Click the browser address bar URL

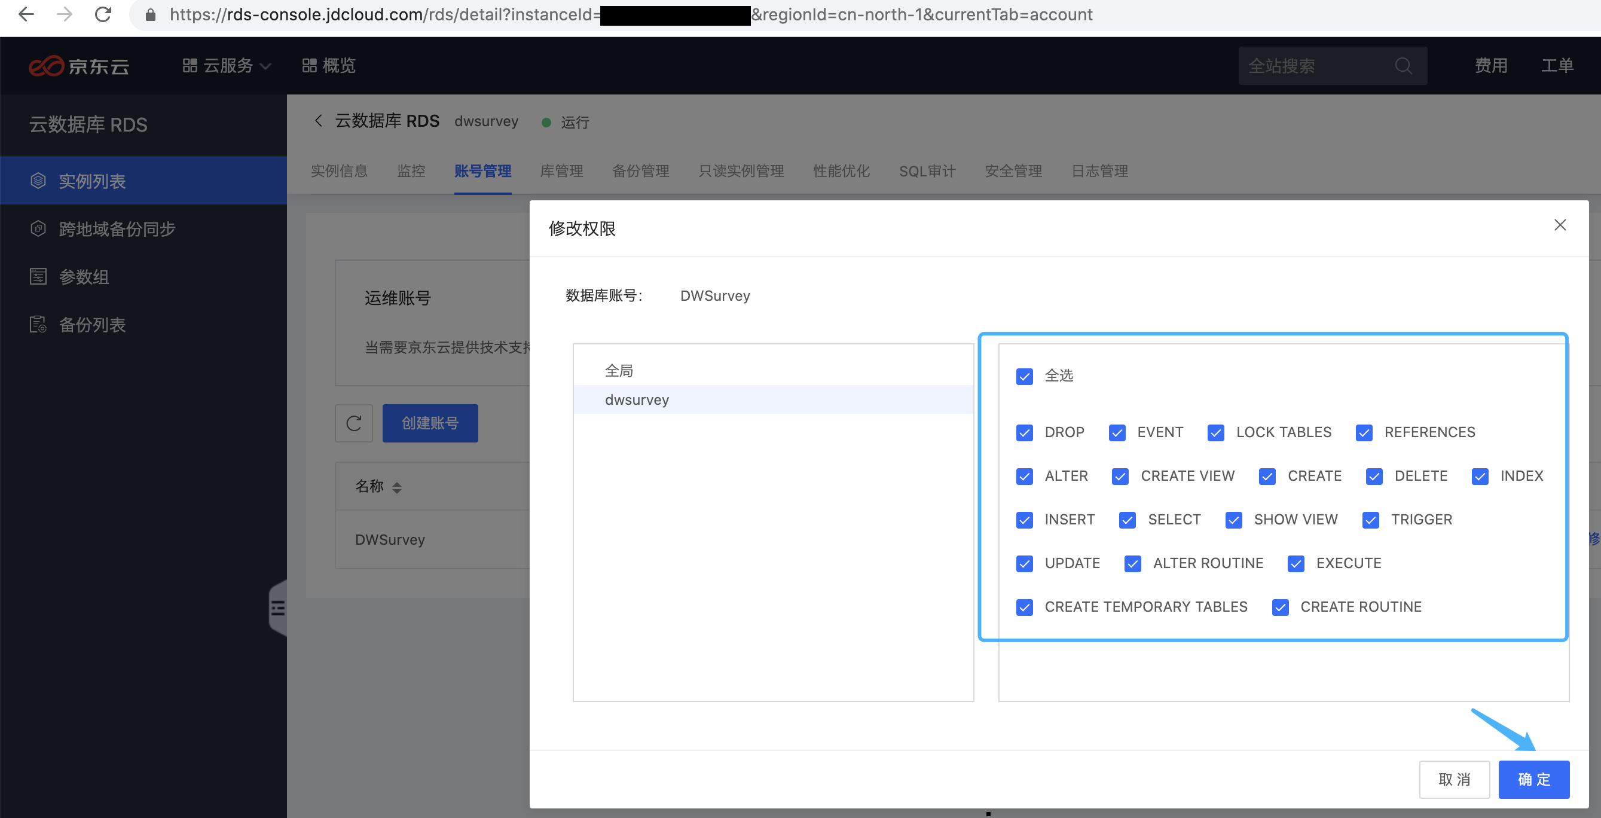631,14
